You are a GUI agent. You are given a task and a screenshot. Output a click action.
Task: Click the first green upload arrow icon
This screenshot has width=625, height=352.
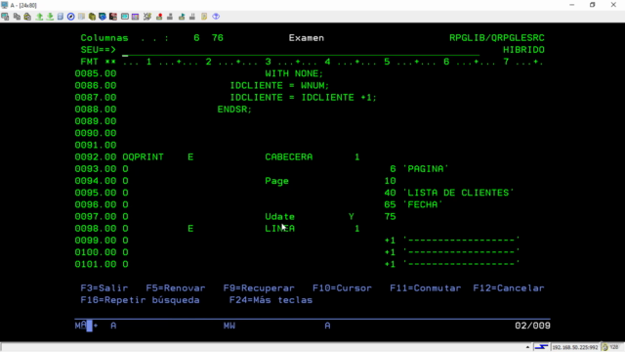point(39,17)
